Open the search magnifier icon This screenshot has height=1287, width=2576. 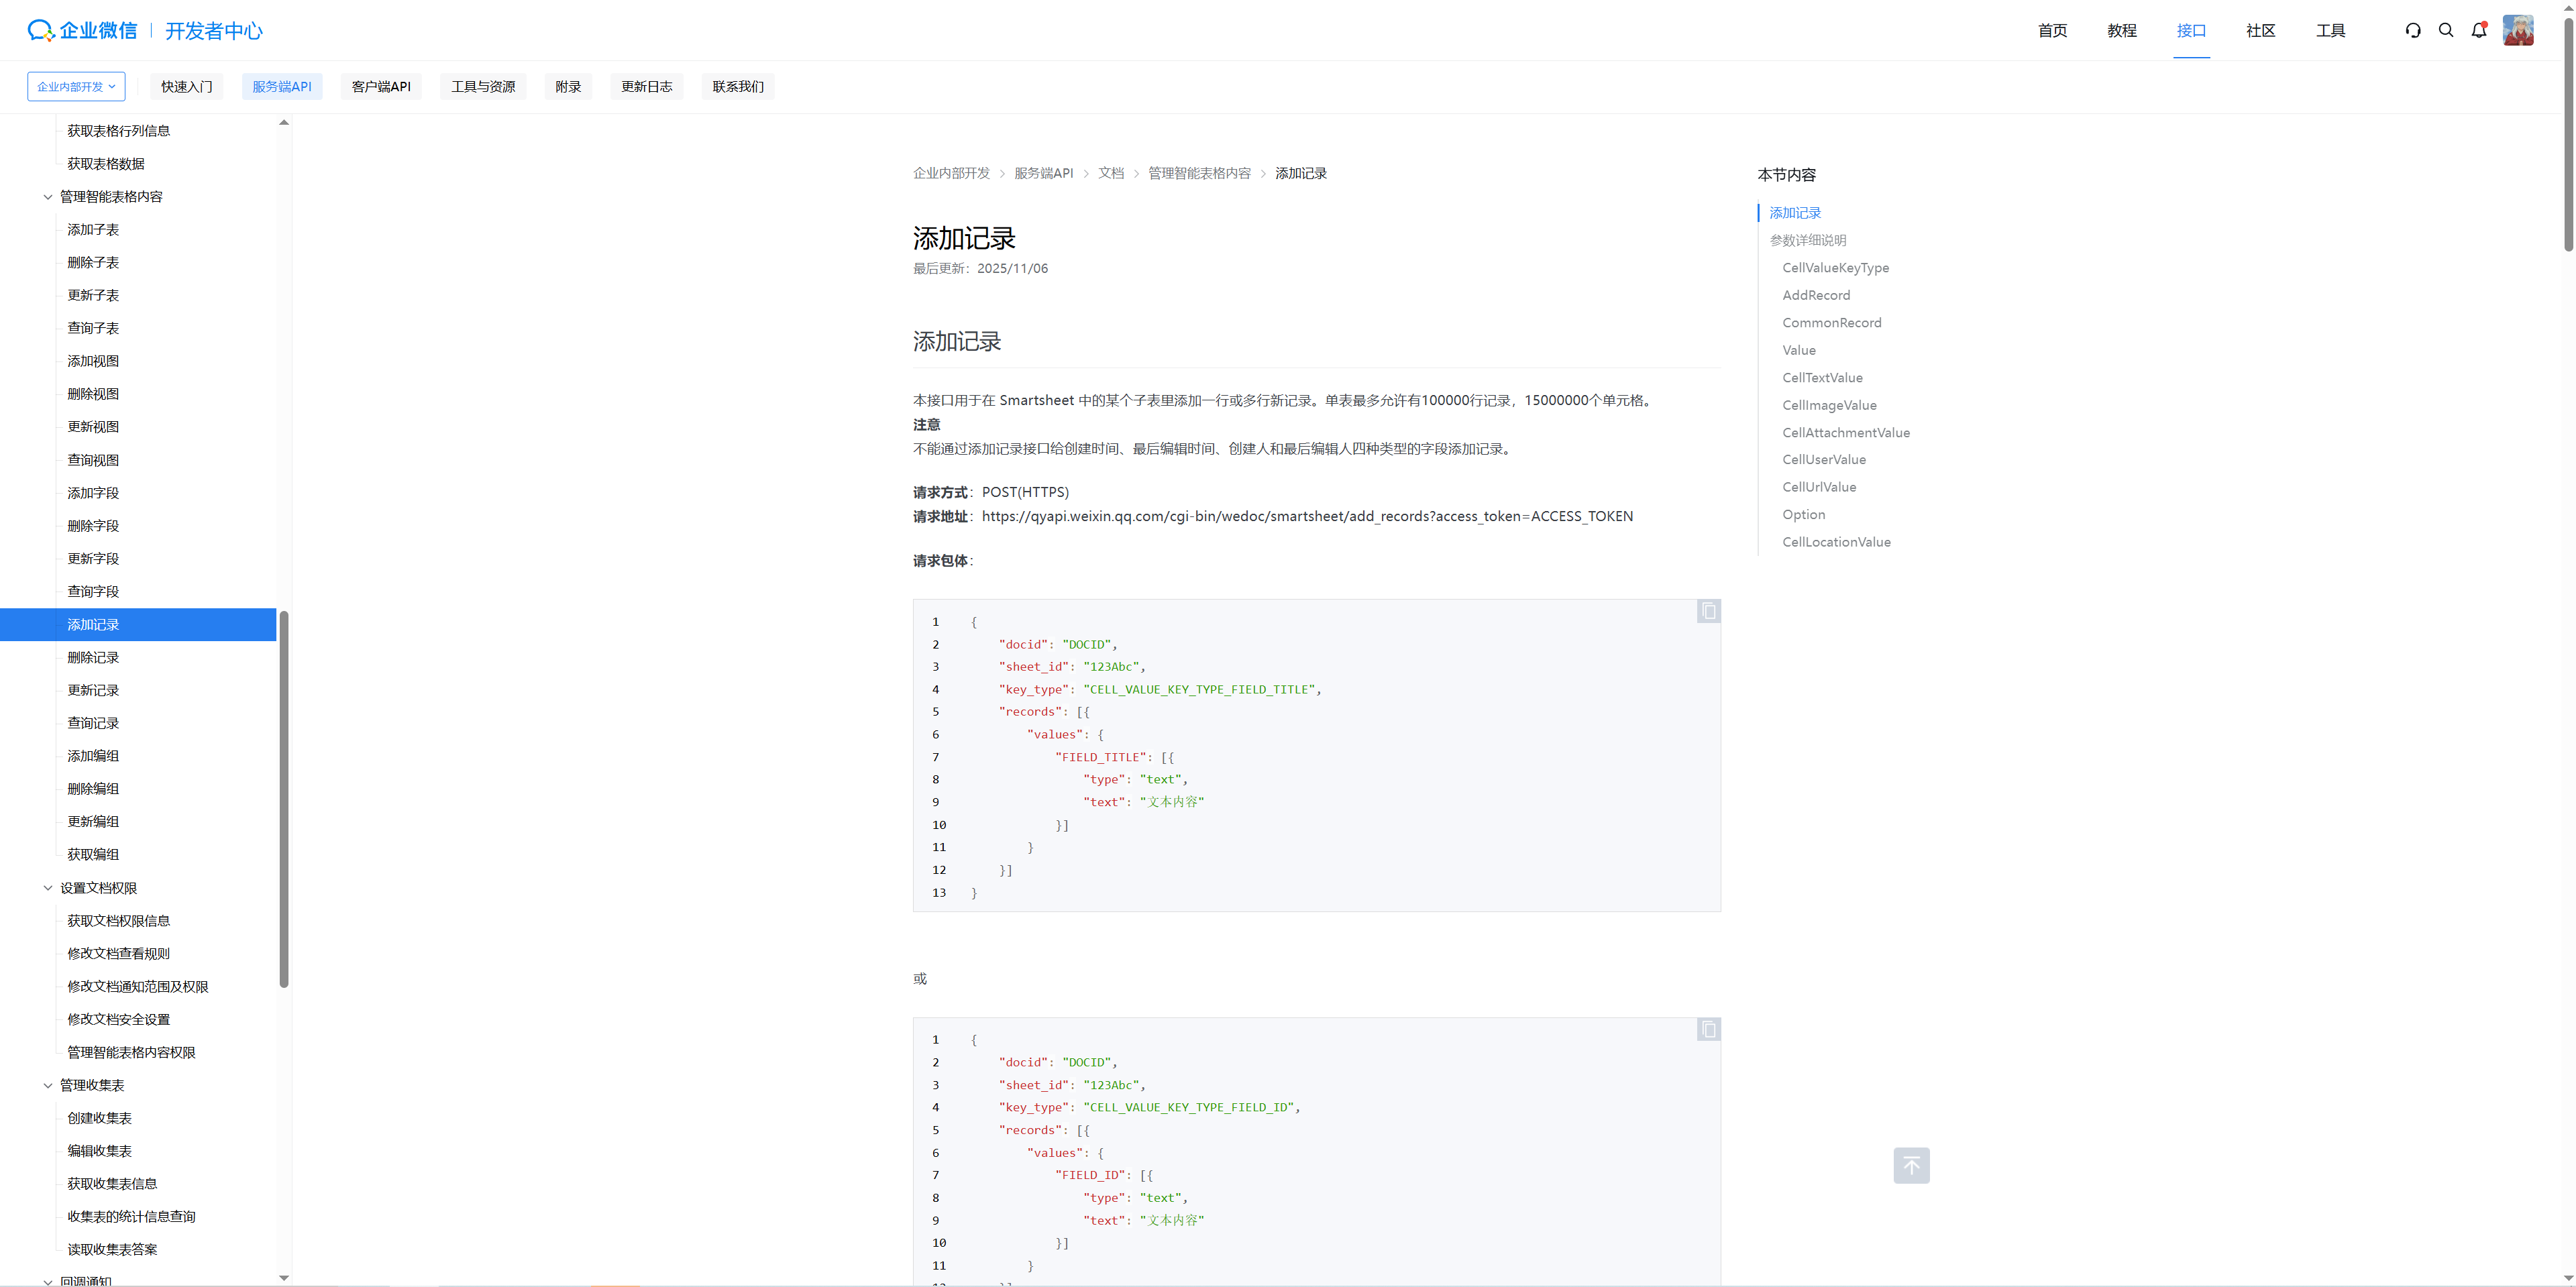point(2446,30)
